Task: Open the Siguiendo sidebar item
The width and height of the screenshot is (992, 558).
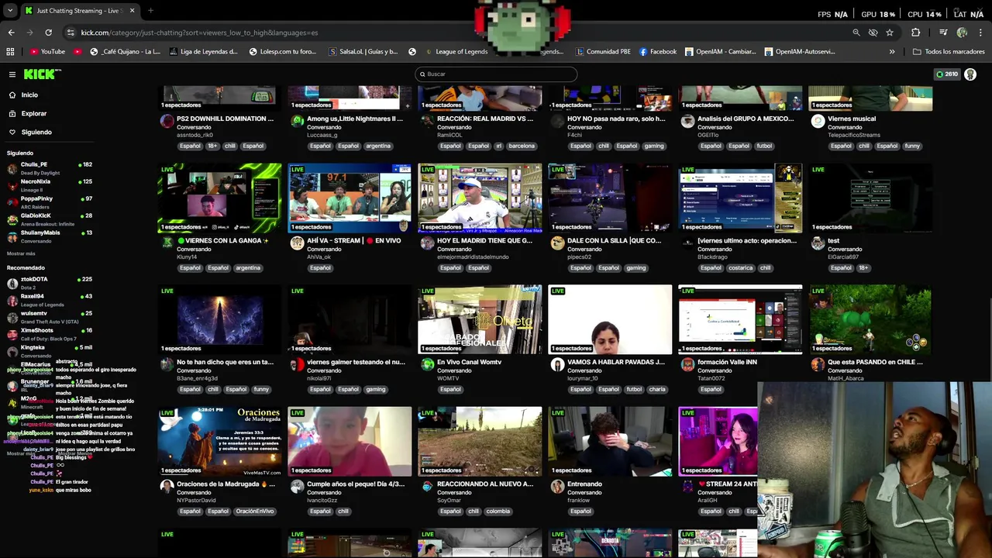Action: pos(36,132)
